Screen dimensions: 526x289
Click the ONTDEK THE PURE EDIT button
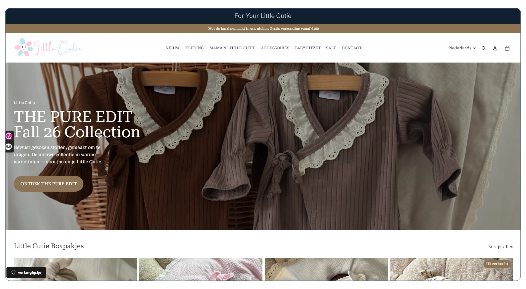pyautogui.click(x=49, y=184)
